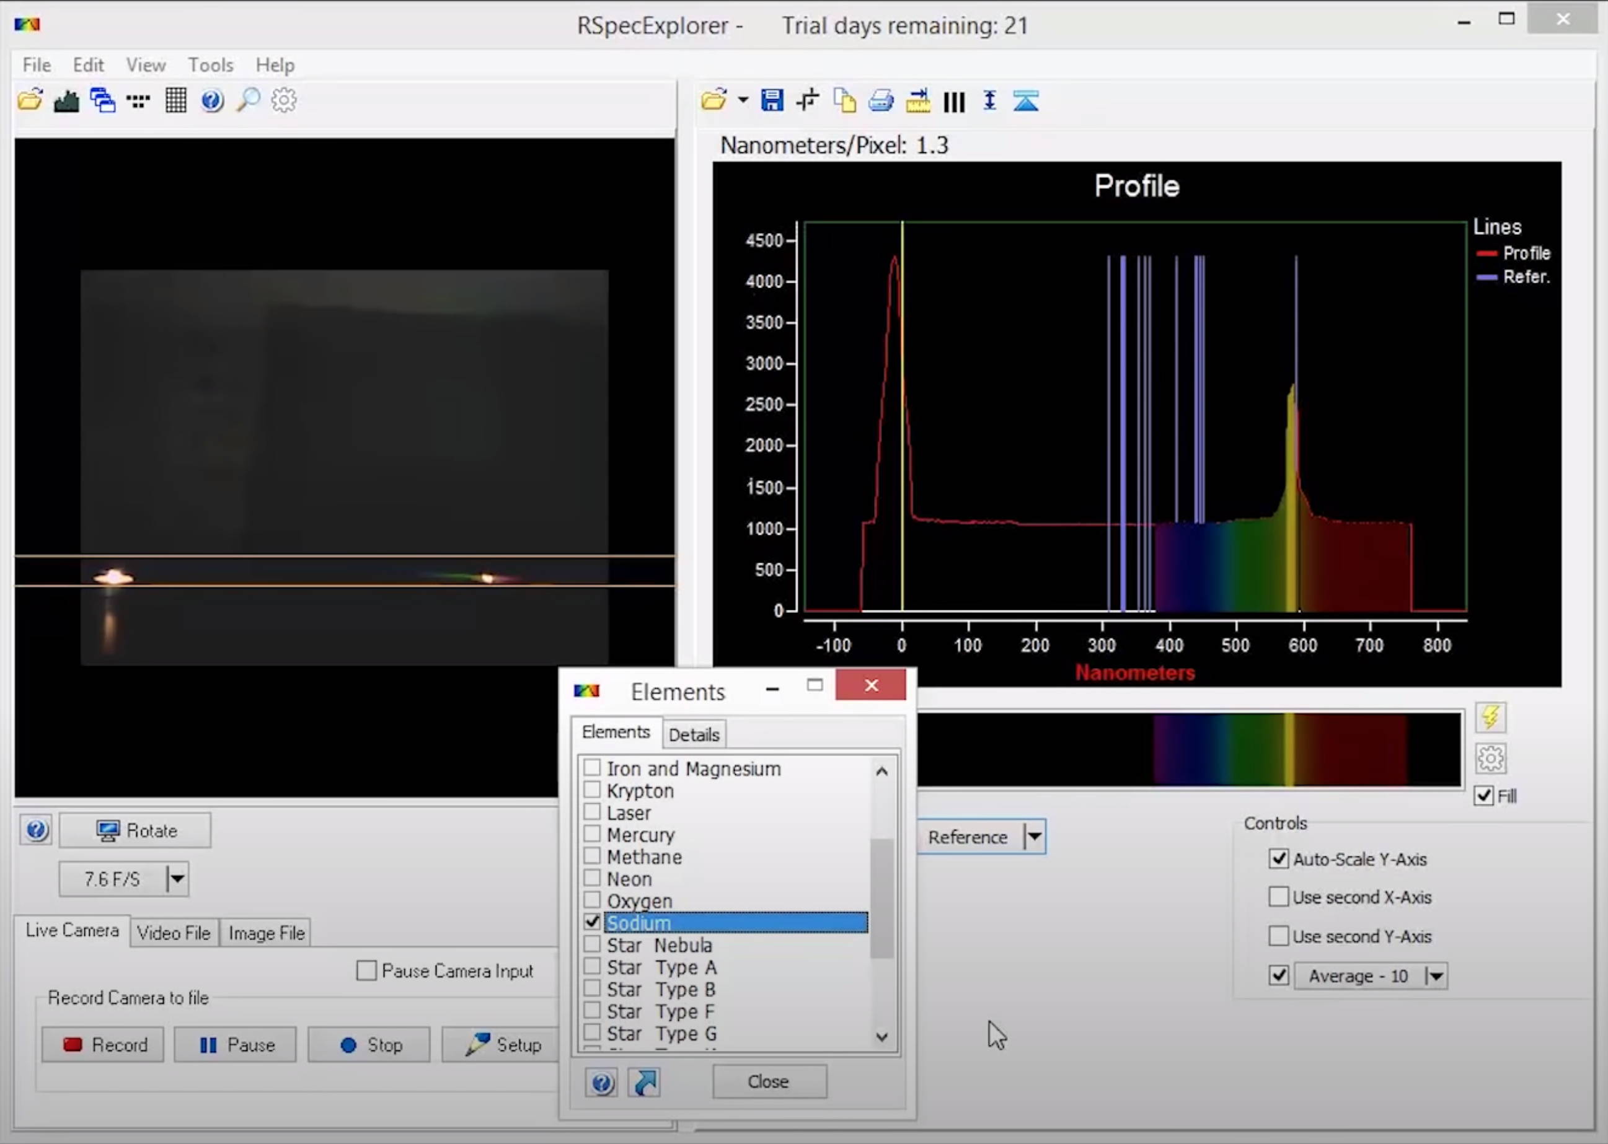
Task: Check the Mercury element
Action: coord(592,834)
